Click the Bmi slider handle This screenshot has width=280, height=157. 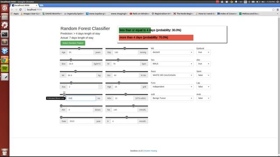71,60
